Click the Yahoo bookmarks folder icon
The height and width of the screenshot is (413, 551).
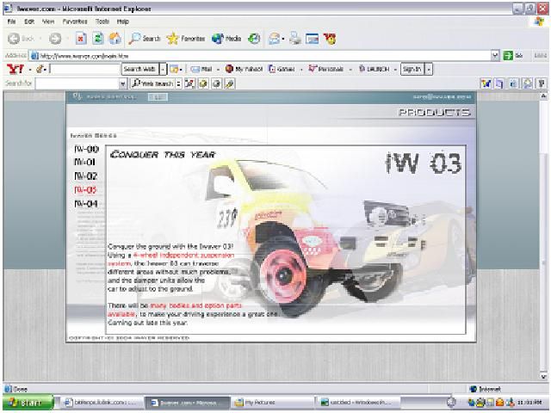click(174, 69)
